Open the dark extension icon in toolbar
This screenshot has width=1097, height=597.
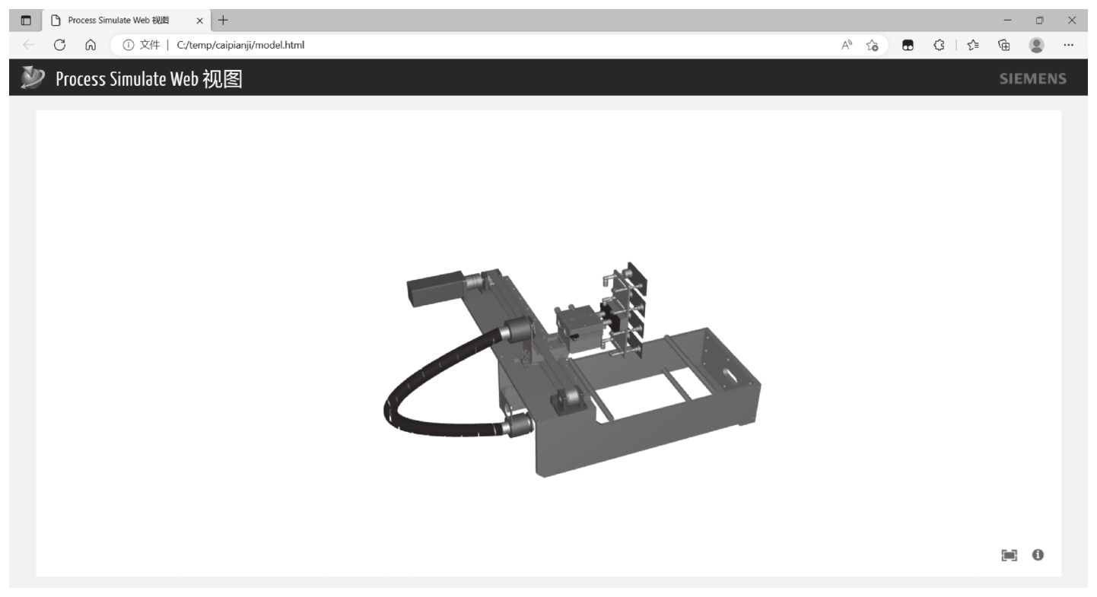click(x=908, y=45)
